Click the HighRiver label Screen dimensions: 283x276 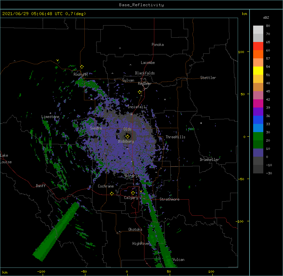[x=141, y=244]
